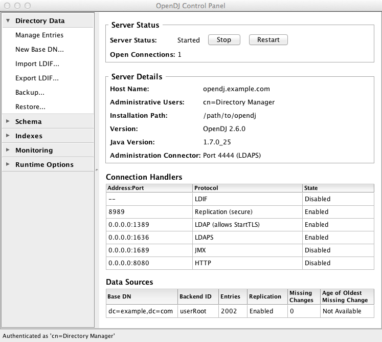382x342 pixels.
Task: Select the JMX protocol cell
Action: 248,250
